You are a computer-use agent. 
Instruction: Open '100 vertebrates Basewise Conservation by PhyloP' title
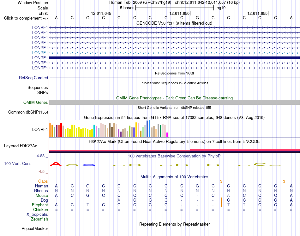174,156
